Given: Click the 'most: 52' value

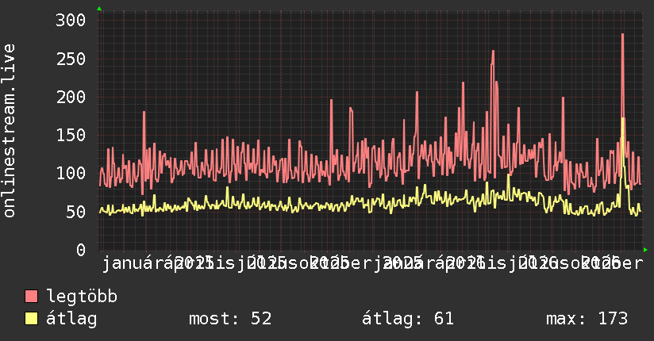Looking at the screenshot, I should coord(230,319).
